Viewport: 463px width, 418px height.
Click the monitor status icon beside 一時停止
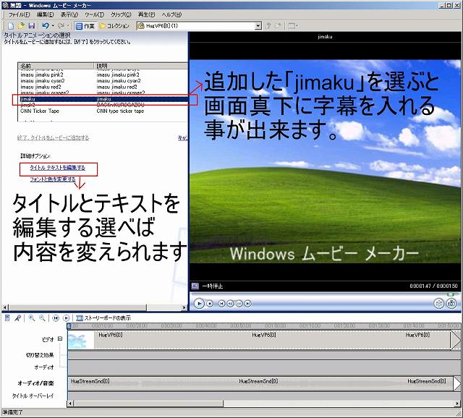pos(195,286)
